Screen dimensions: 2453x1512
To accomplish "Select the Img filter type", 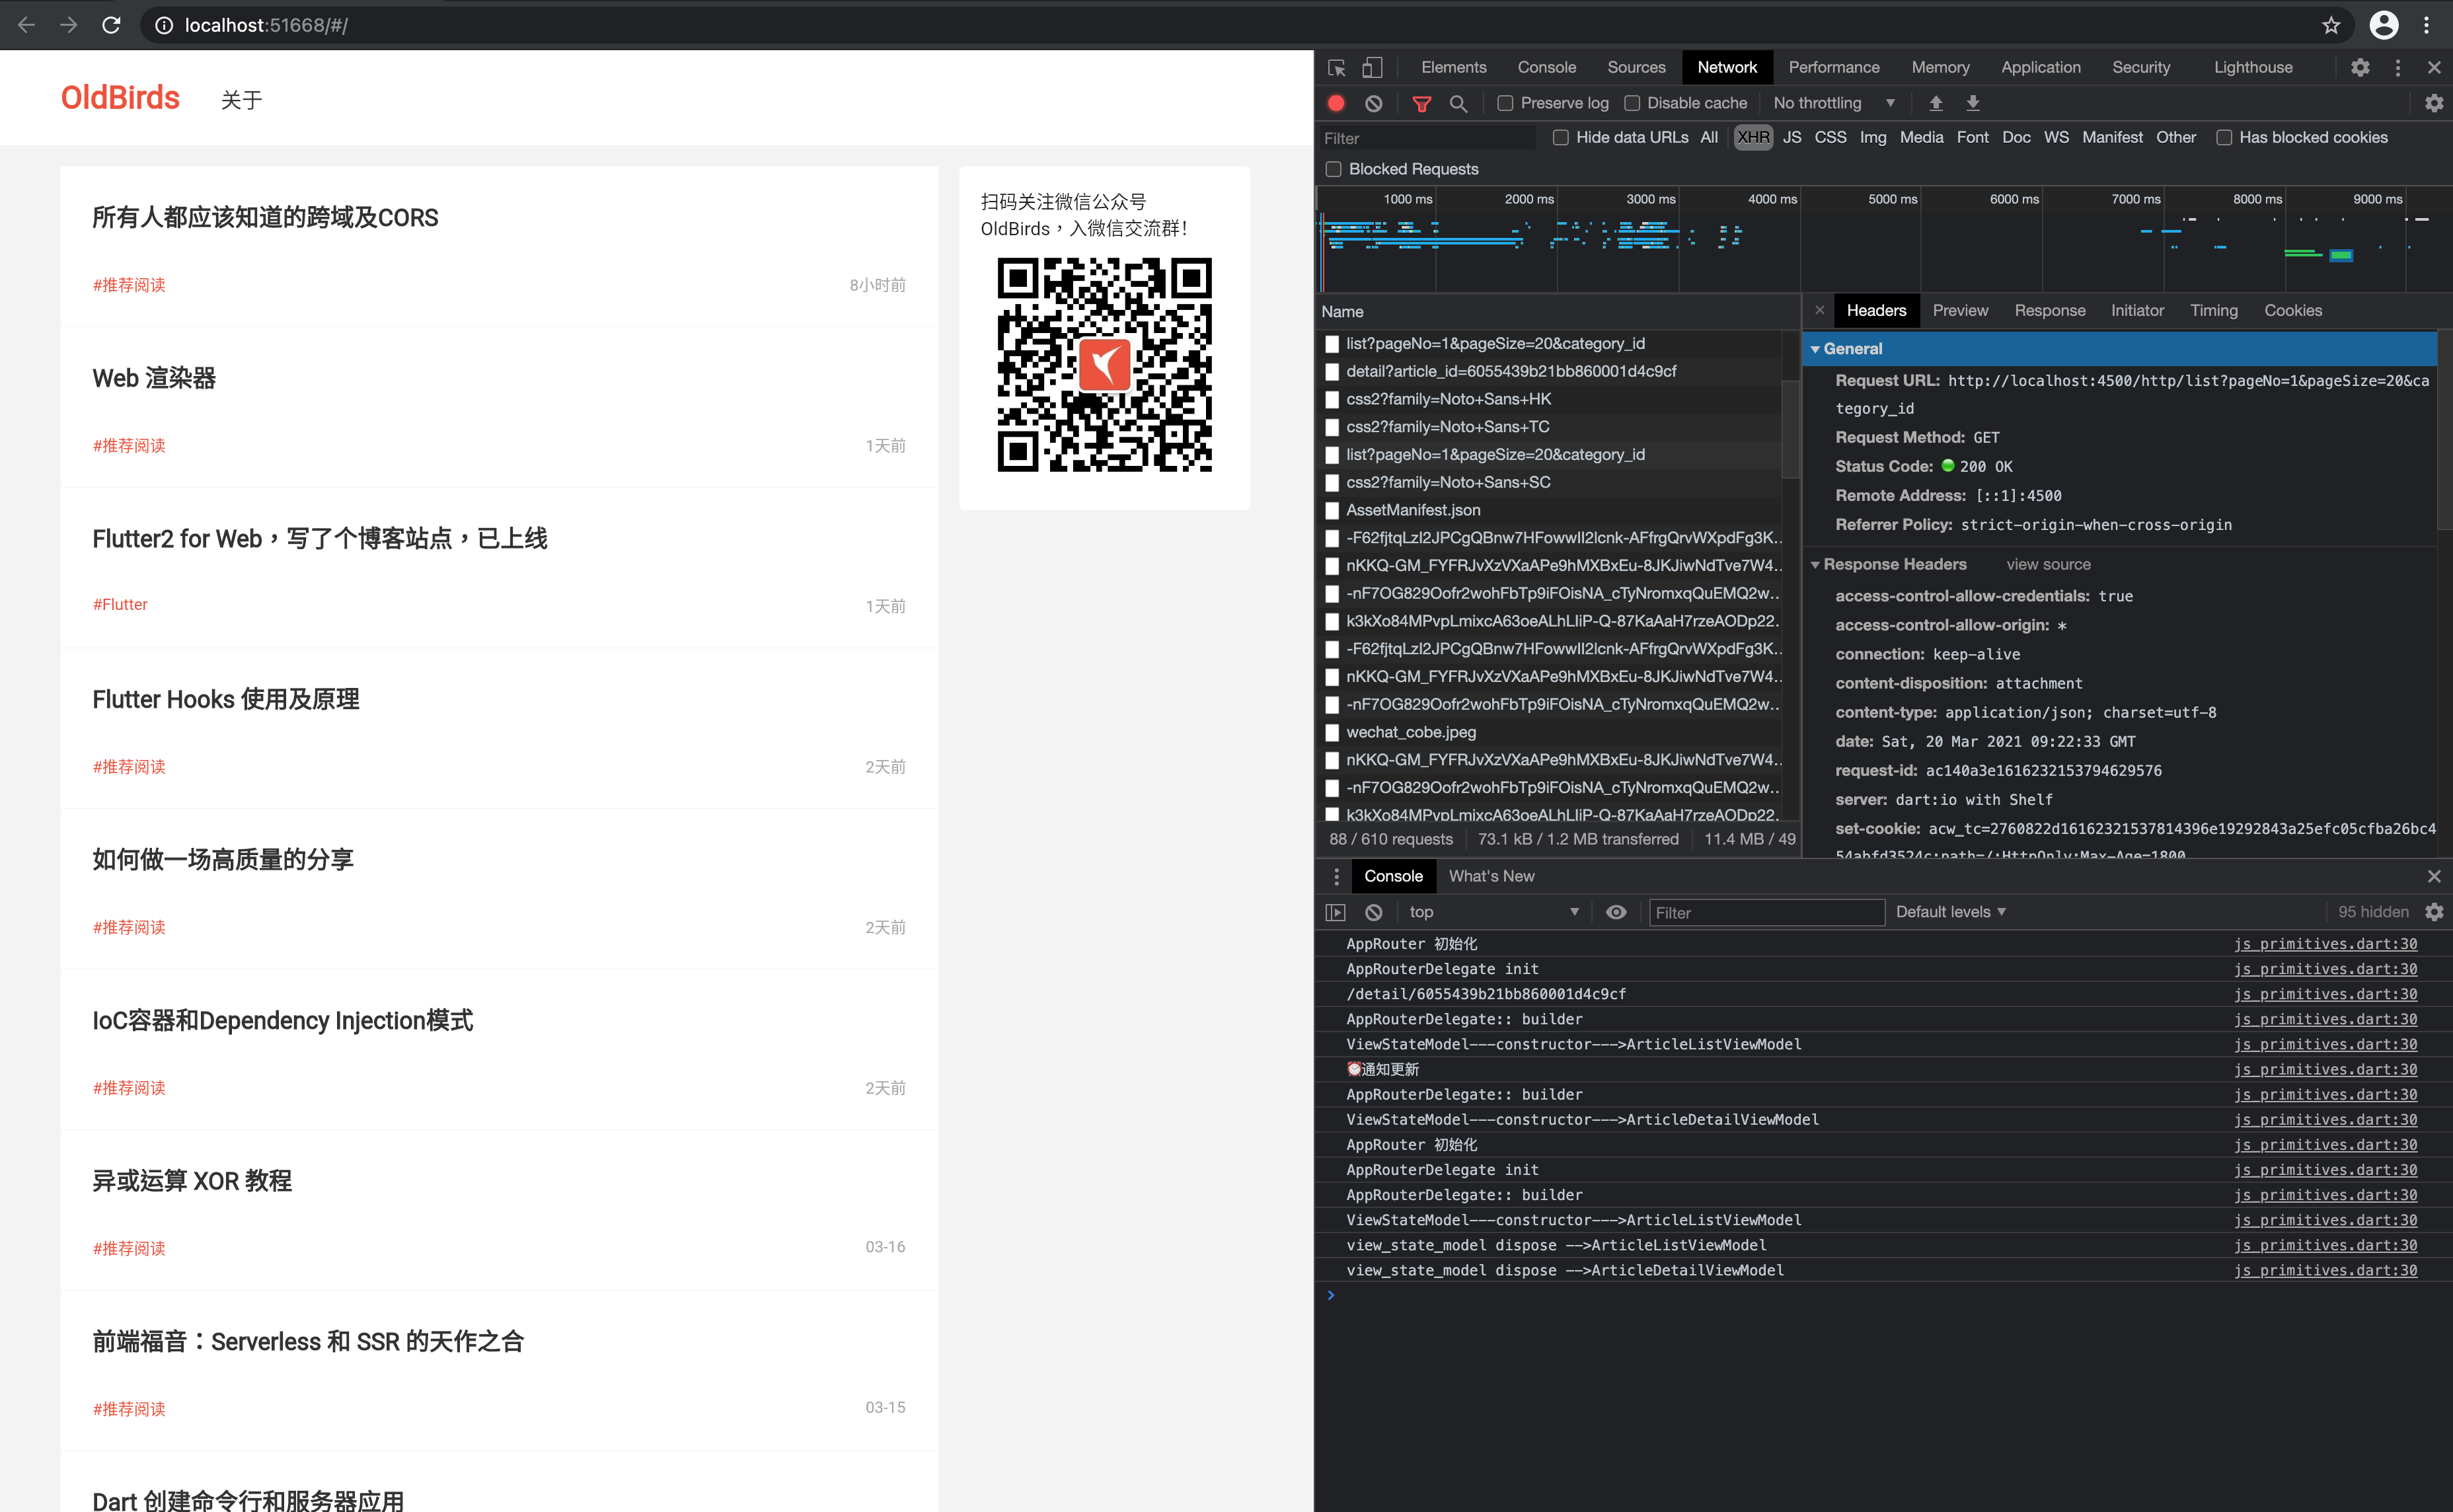I will pos(1873,137).
